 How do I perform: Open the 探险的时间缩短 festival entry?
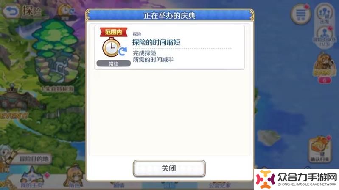(170, 47)
